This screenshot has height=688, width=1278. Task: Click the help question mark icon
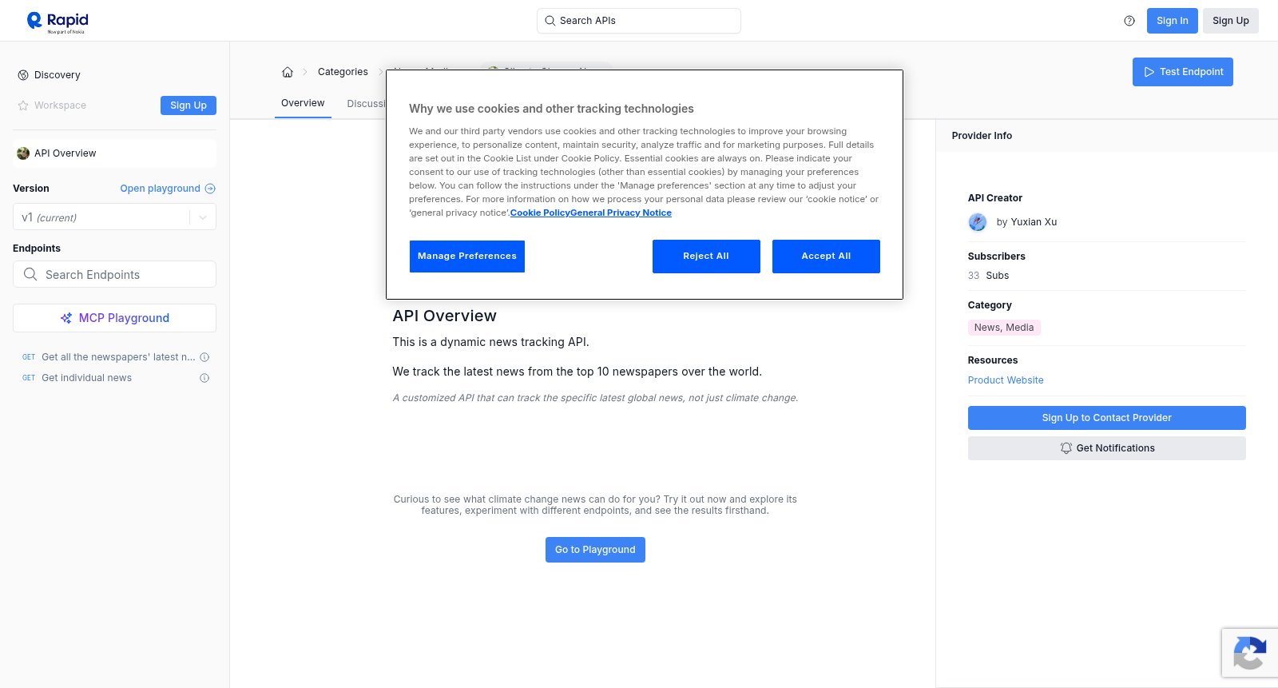coord(1129,21)
